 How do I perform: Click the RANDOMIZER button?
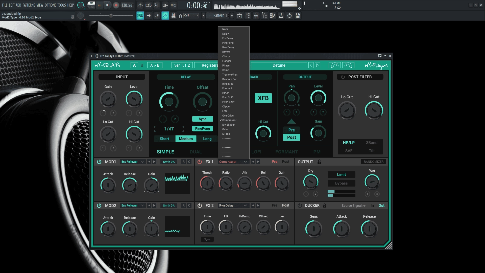pos(374,162)
